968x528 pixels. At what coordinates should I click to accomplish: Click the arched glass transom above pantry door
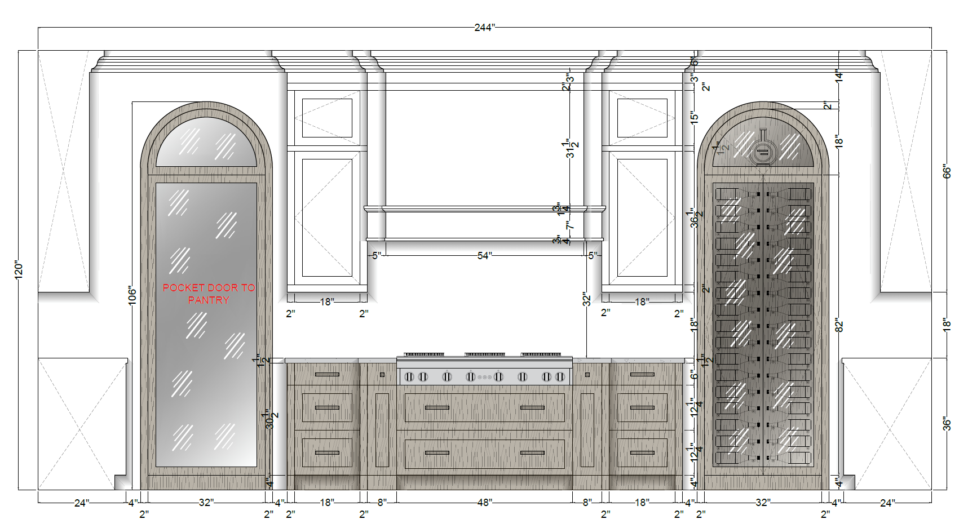pyautogui.click(x=206, y=144)
